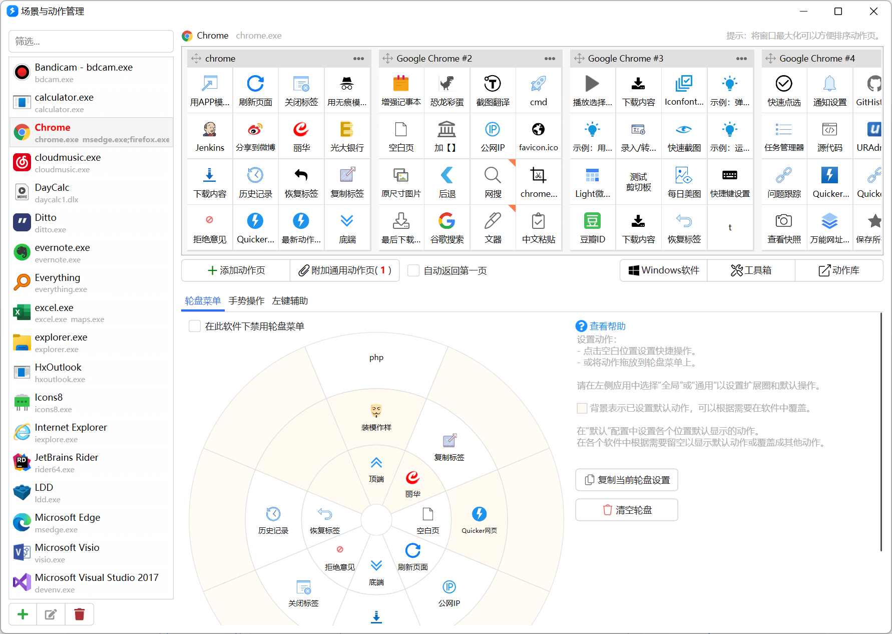Open Google Chrome #3 three-dot menu

tap(741, 59)
